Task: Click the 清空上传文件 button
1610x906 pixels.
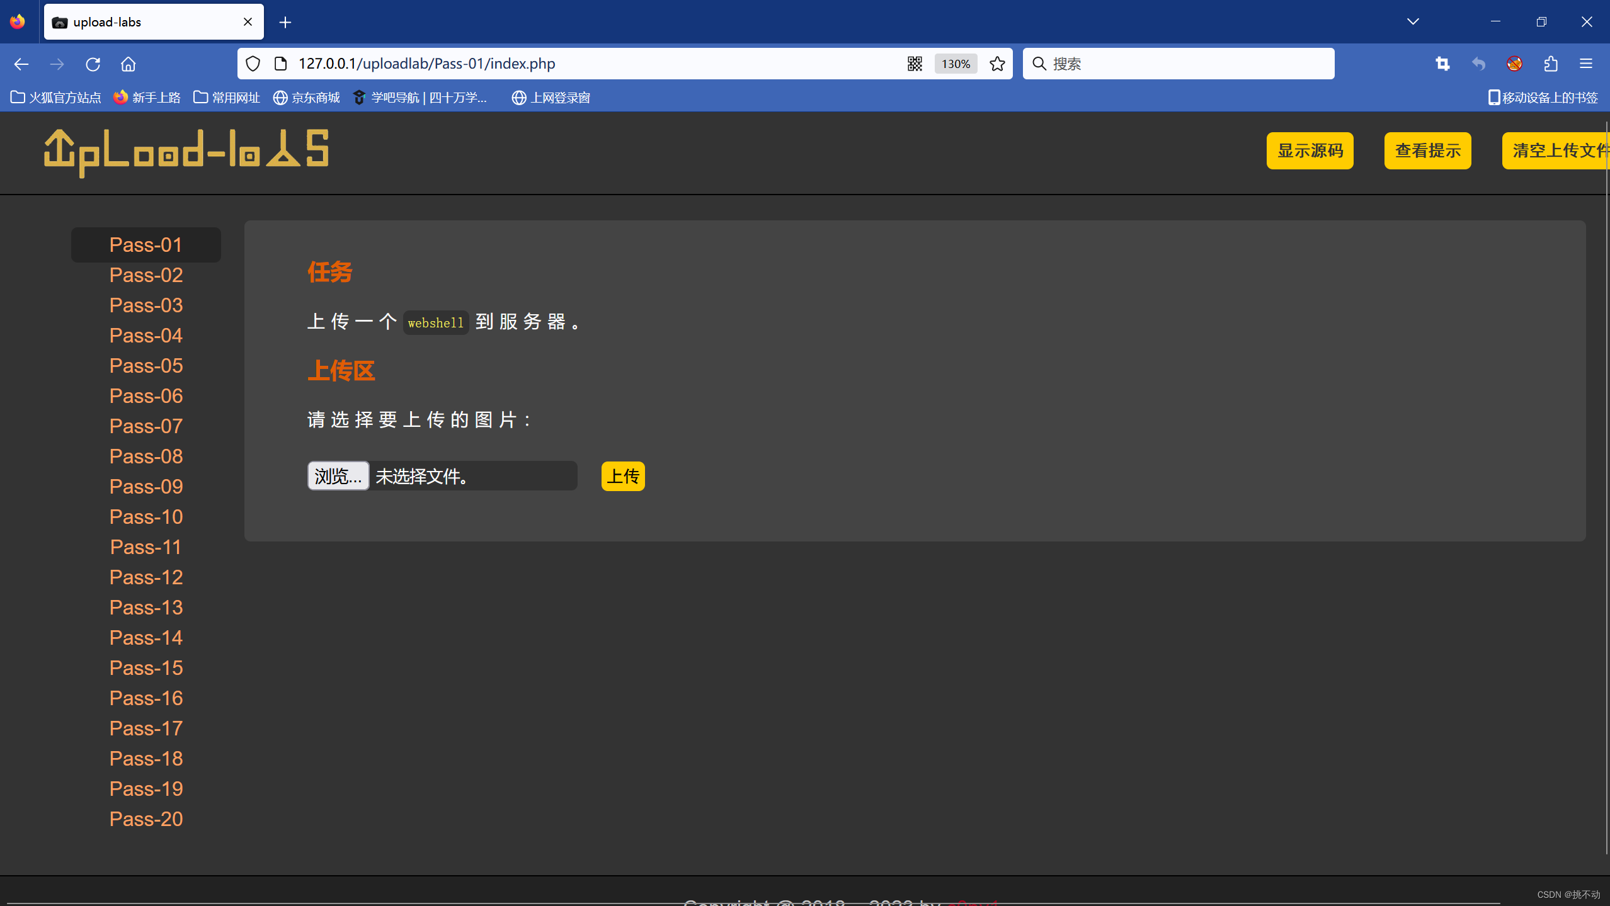Action: (x=1556, y=150)
